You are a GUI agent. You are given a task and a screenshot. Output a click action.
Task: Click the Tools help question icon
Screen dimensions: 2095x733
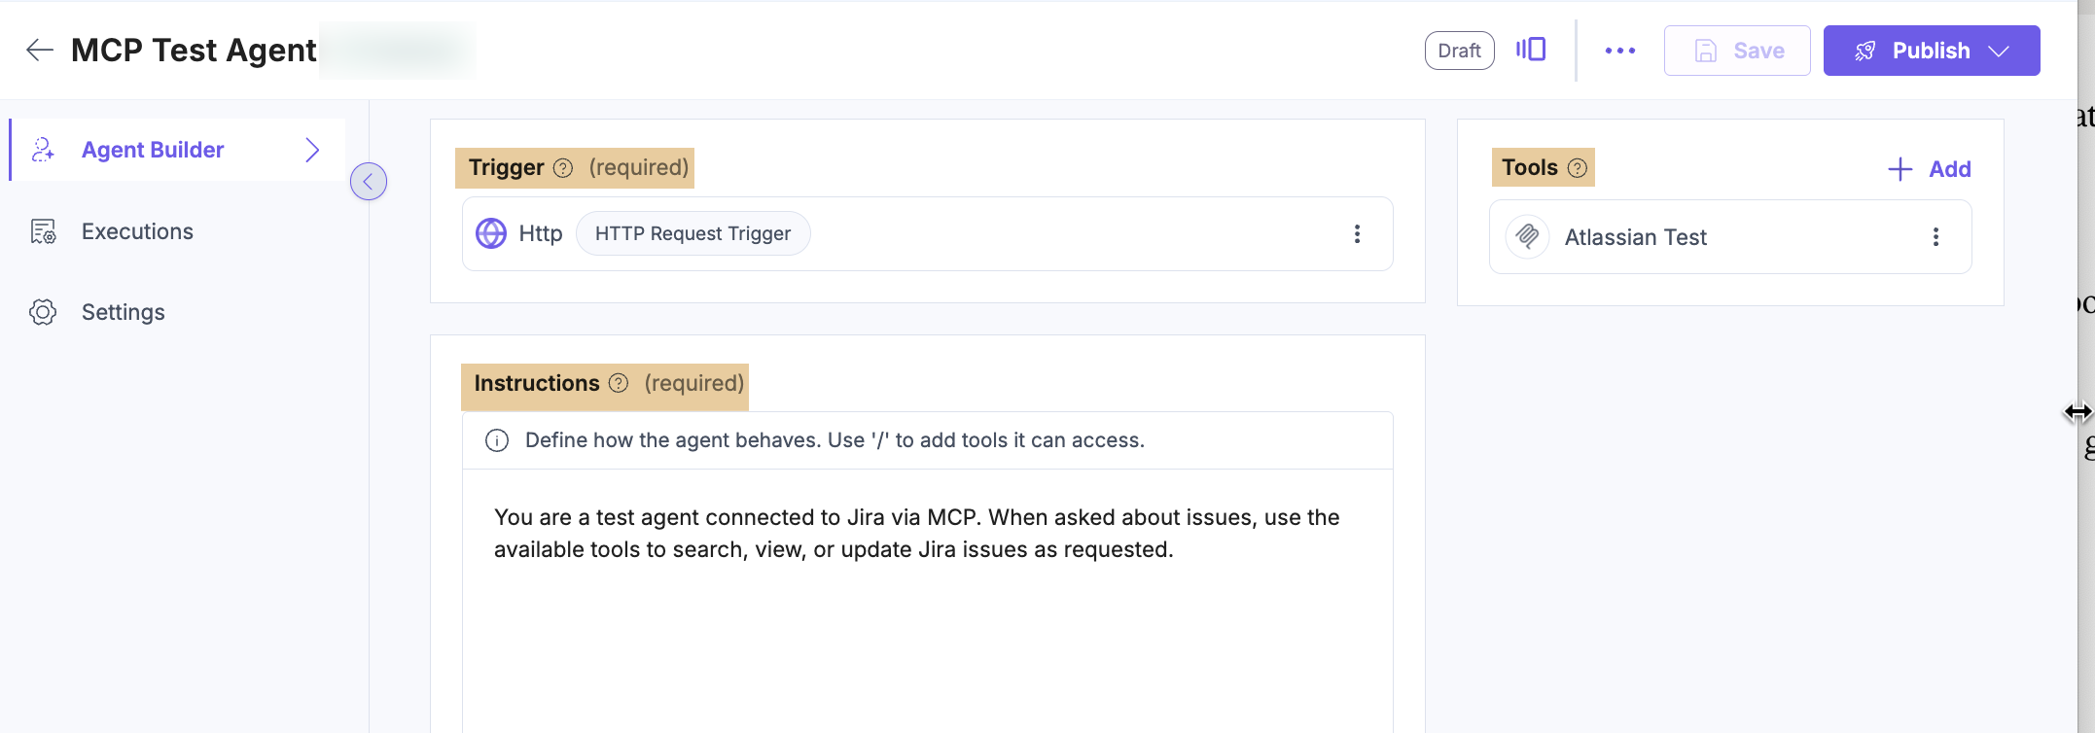[x=1578, y=168]
